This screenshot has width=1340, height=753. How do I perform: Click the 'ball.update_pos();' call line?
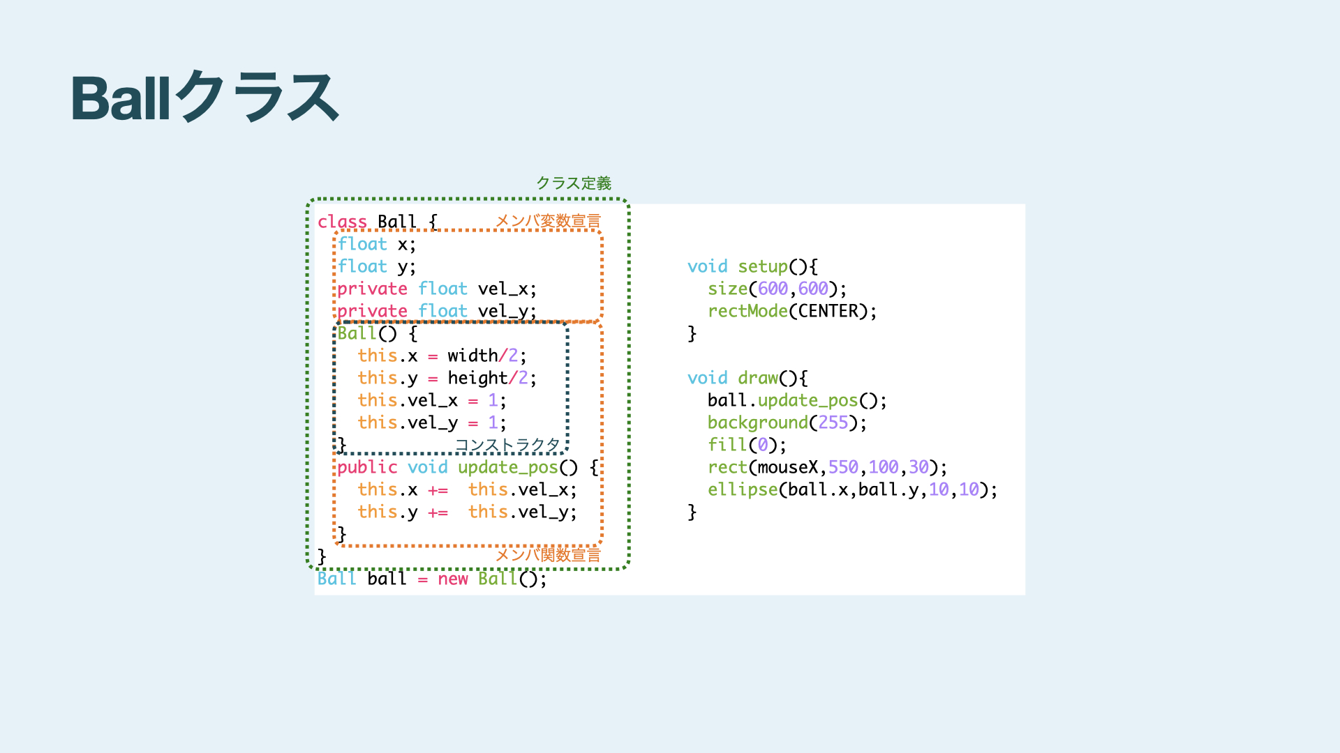point(797,401)
